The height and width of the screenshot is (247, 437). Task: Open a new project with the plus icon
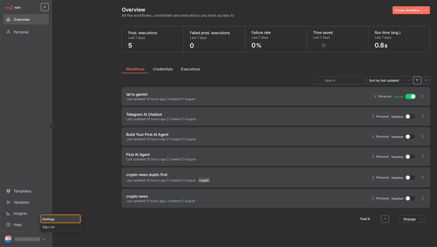click(44, 7)
